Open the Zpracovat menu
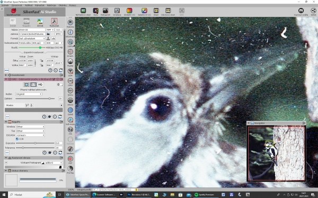Screen dimensions: 318x198 [16, 5]
